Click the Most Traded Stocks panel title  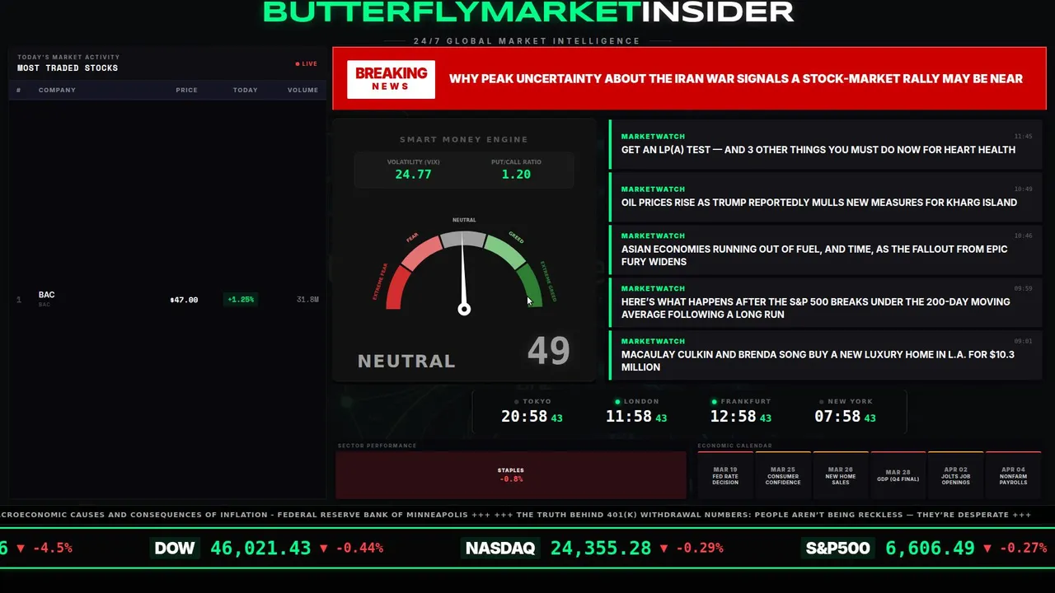(x=68, y=68)
